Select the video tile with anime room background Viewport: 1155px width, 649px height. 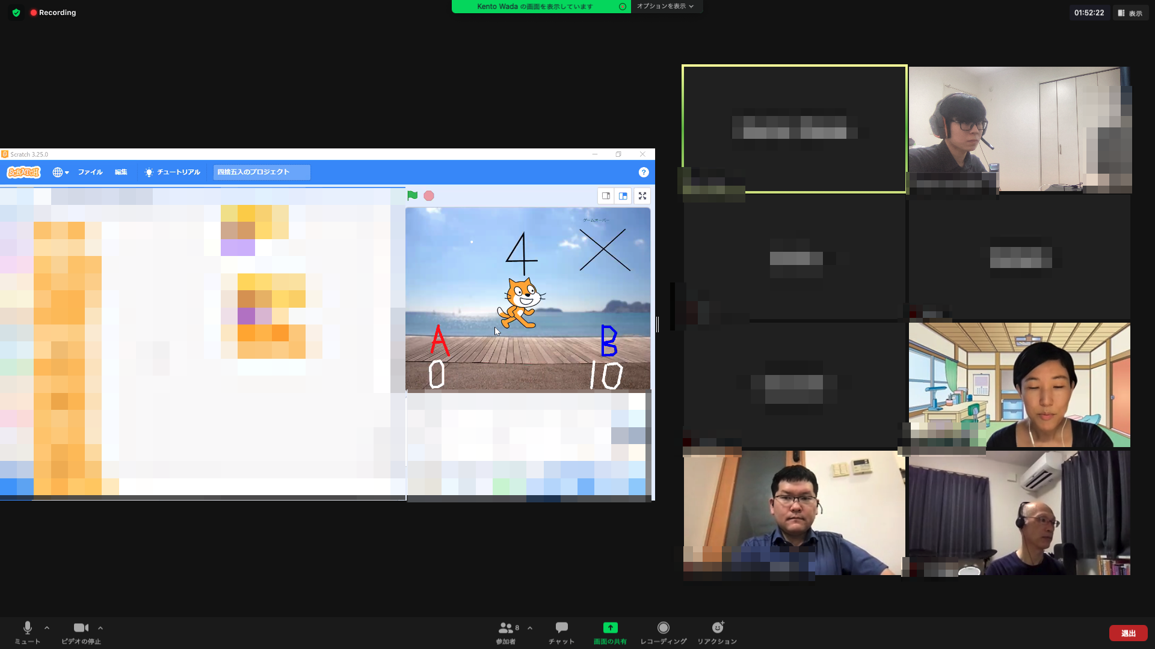coord(1020,385)
